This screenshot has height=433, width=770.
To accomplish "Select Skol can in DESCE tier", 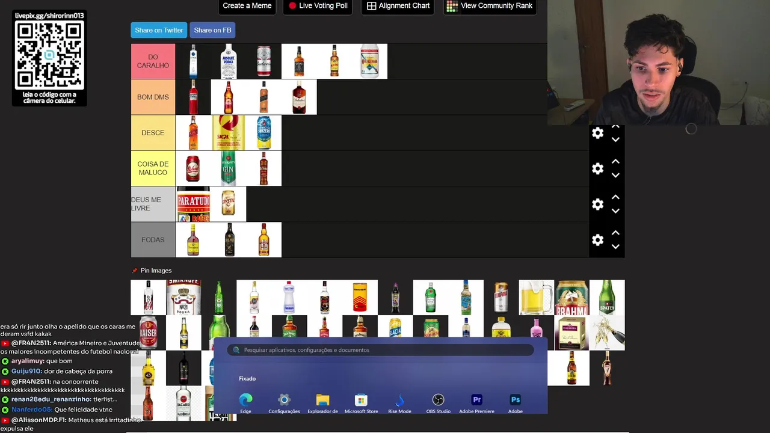I will 228,132.
